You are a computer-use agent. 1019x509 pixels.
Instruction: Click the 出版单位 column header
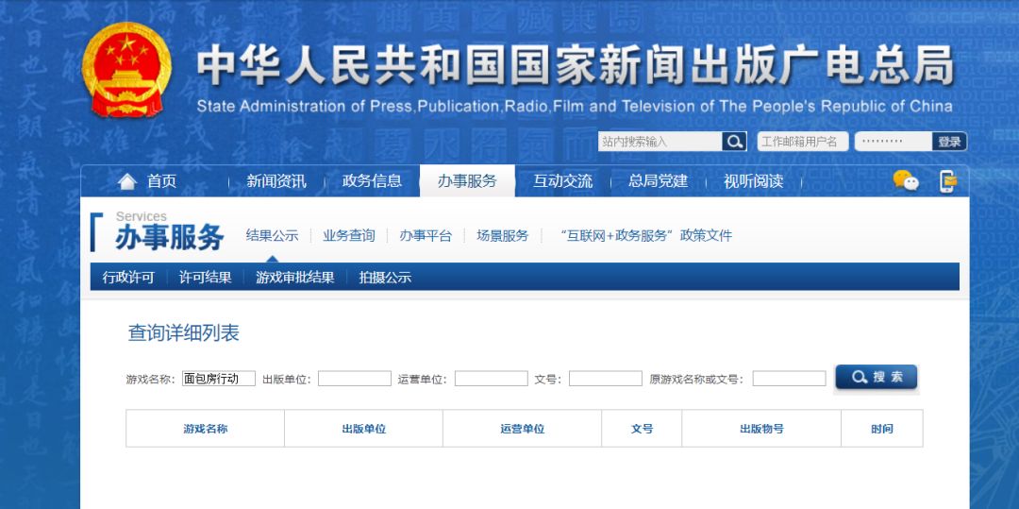(364, 429)
